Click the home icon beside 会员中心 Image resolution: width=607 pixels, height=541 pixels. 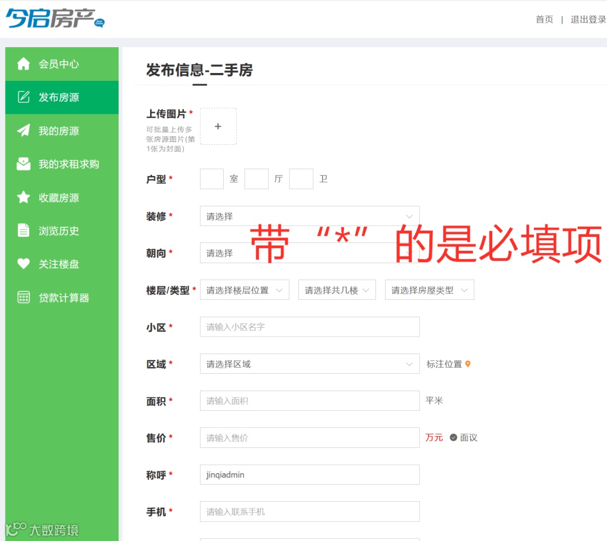pyautogui.click(x=24, y=64)
